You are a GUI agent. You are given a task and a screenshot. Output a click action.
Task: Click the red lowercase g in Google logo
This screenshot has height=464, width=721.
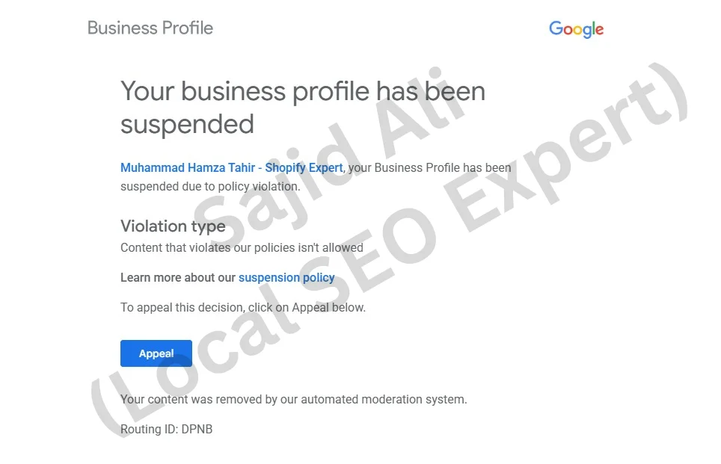coord(587,31)
